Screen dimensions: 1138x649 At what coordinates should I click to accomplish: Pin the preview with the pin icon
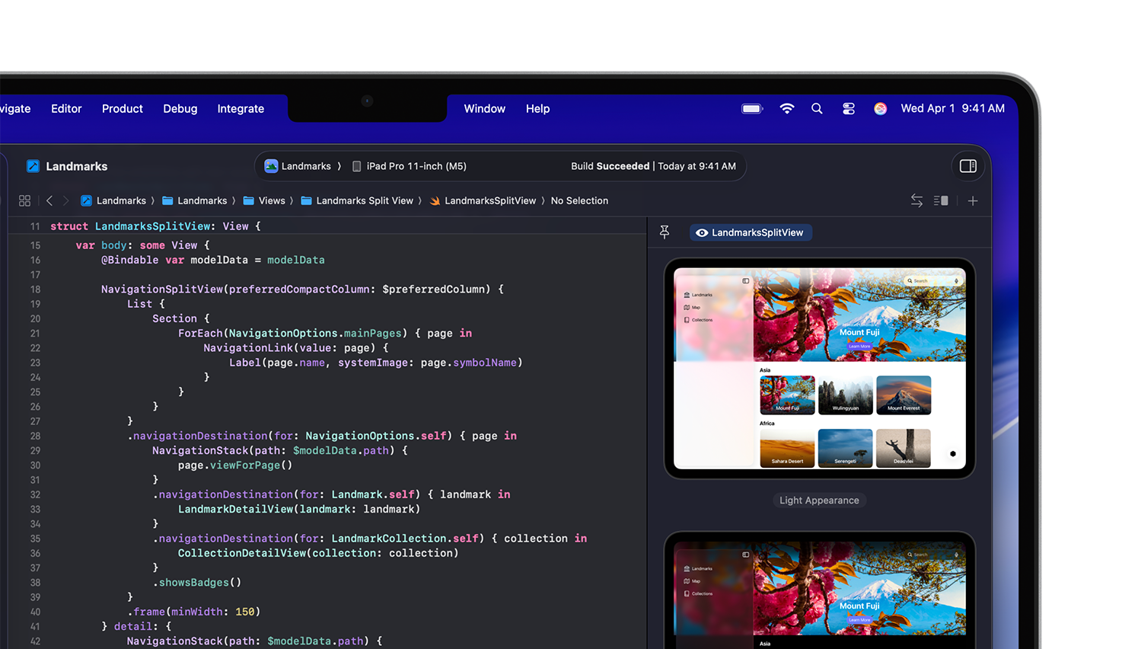coord(665,232)
